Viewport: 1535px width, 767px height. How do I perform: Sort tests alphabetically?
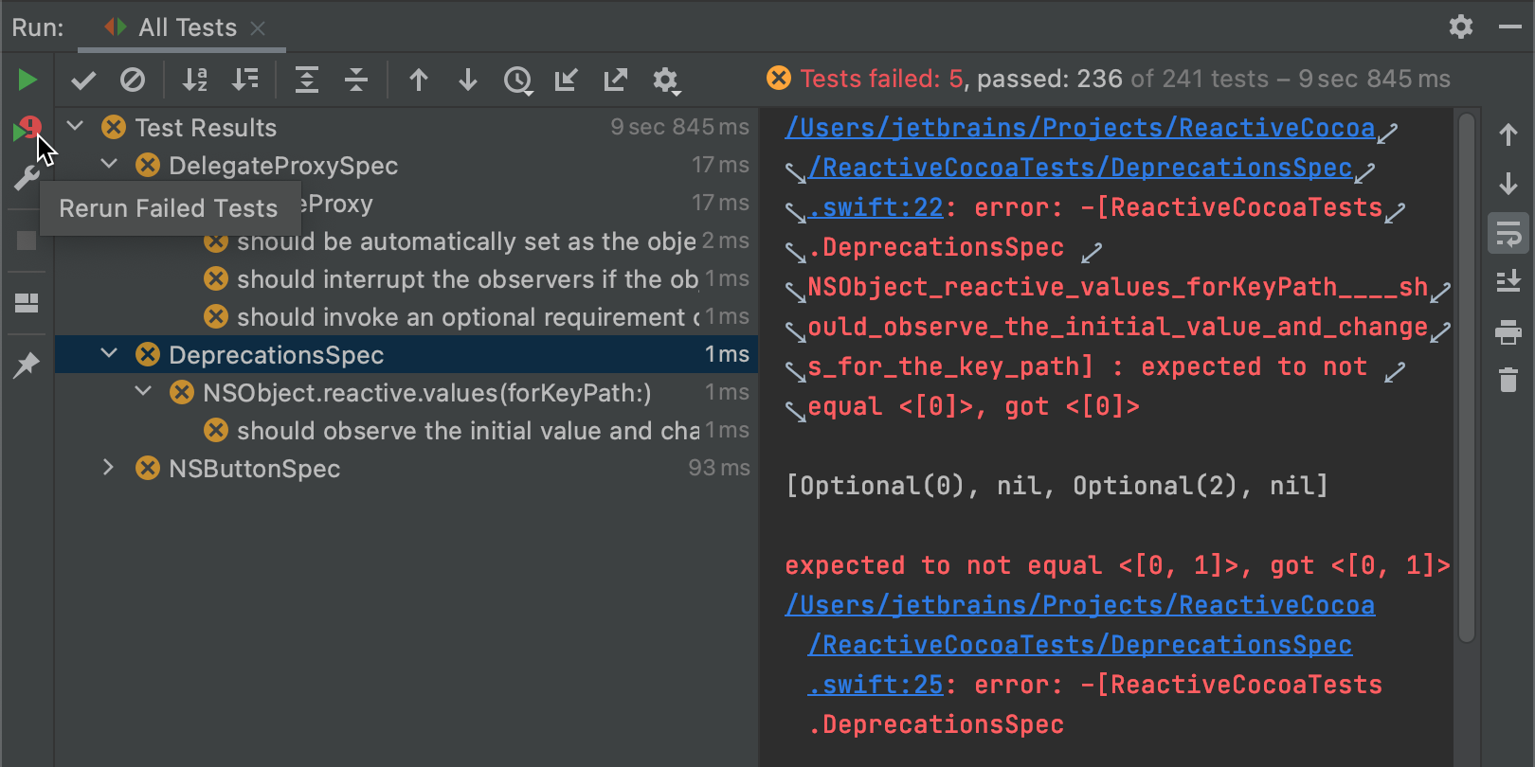click(x=195, y=80)
